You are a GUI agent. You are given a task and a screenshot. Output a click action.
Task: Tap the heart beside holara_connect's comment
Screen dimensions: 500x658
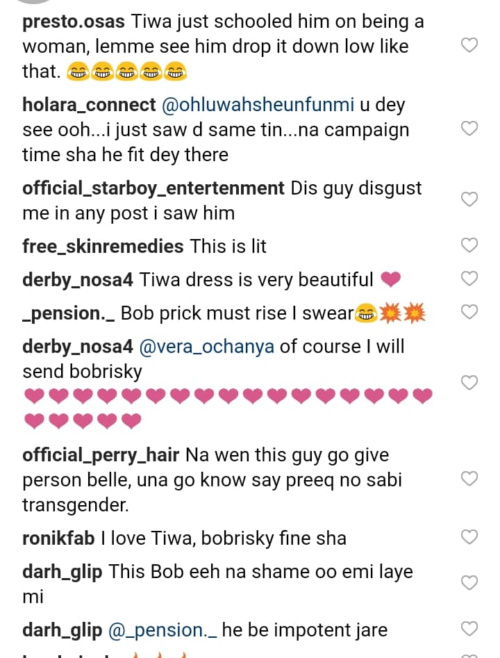[x=469, y=129]
